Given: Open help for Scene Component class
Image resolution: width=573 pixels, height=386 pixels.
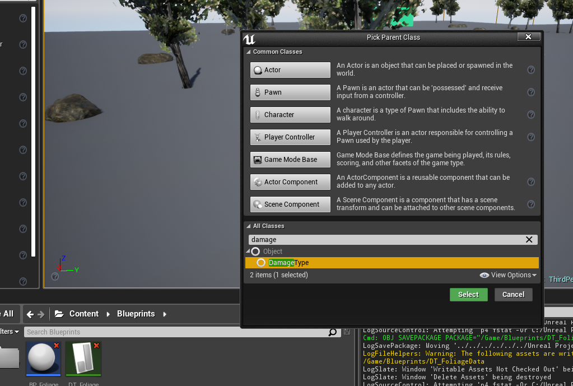Looking at the screenshot, I should point(531,204).
